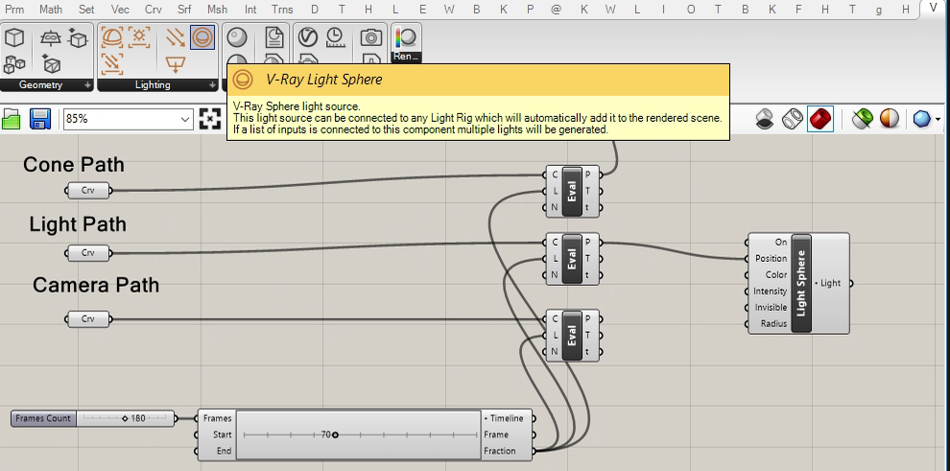Viewport: 950px width, 471px height.
Task: Click the V-Ray Timeline clock icon
Action: pos(335,37)
